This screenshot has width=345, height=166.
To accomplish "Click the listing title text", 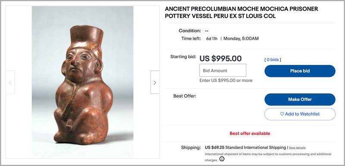I will (x=241, y=12).
